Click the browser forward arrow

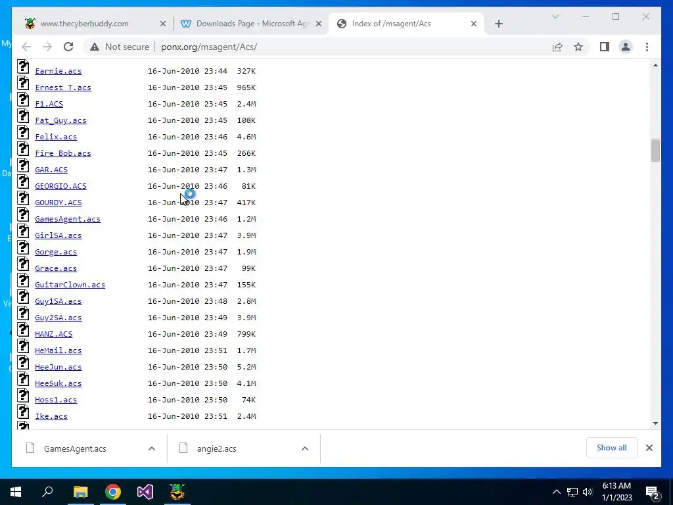coord(47,47)
